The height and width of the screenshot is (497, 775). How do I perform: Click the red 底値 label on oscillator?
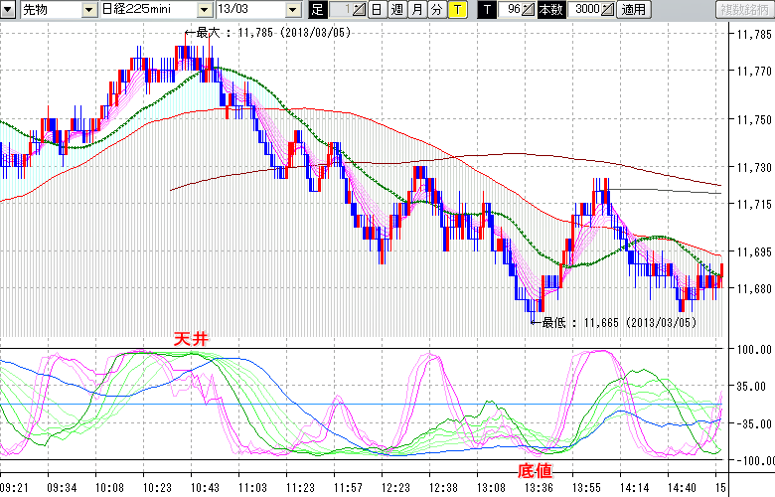pos(534,469)
